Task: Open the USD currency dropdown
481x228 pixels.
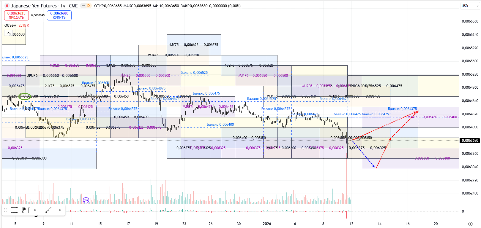Action: pos(470,6)
